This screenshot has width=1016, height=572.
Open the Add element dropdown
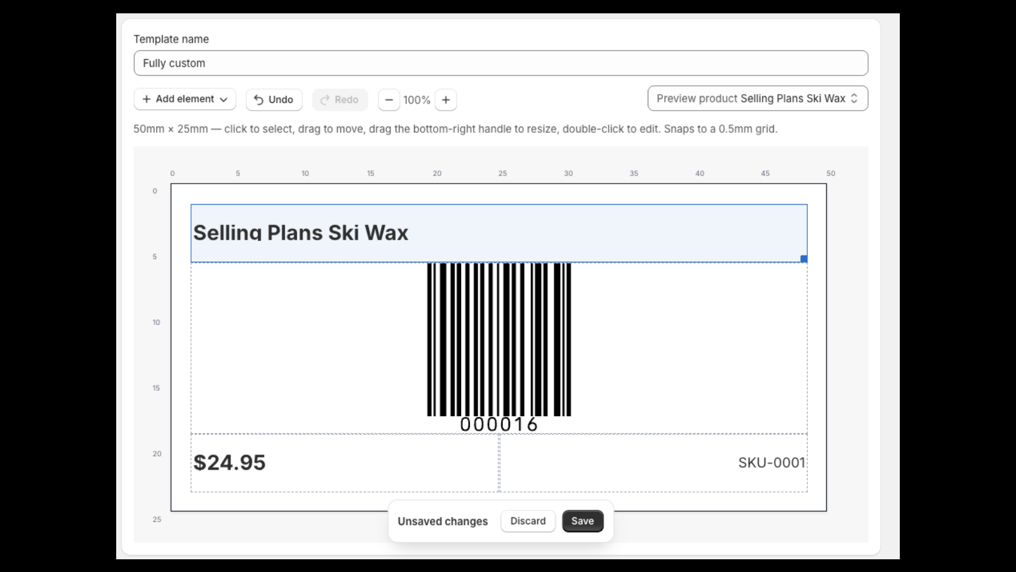185,99
